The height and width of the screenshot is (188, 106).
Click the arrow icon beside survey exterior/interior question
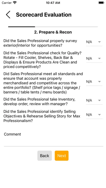[99, 42]
